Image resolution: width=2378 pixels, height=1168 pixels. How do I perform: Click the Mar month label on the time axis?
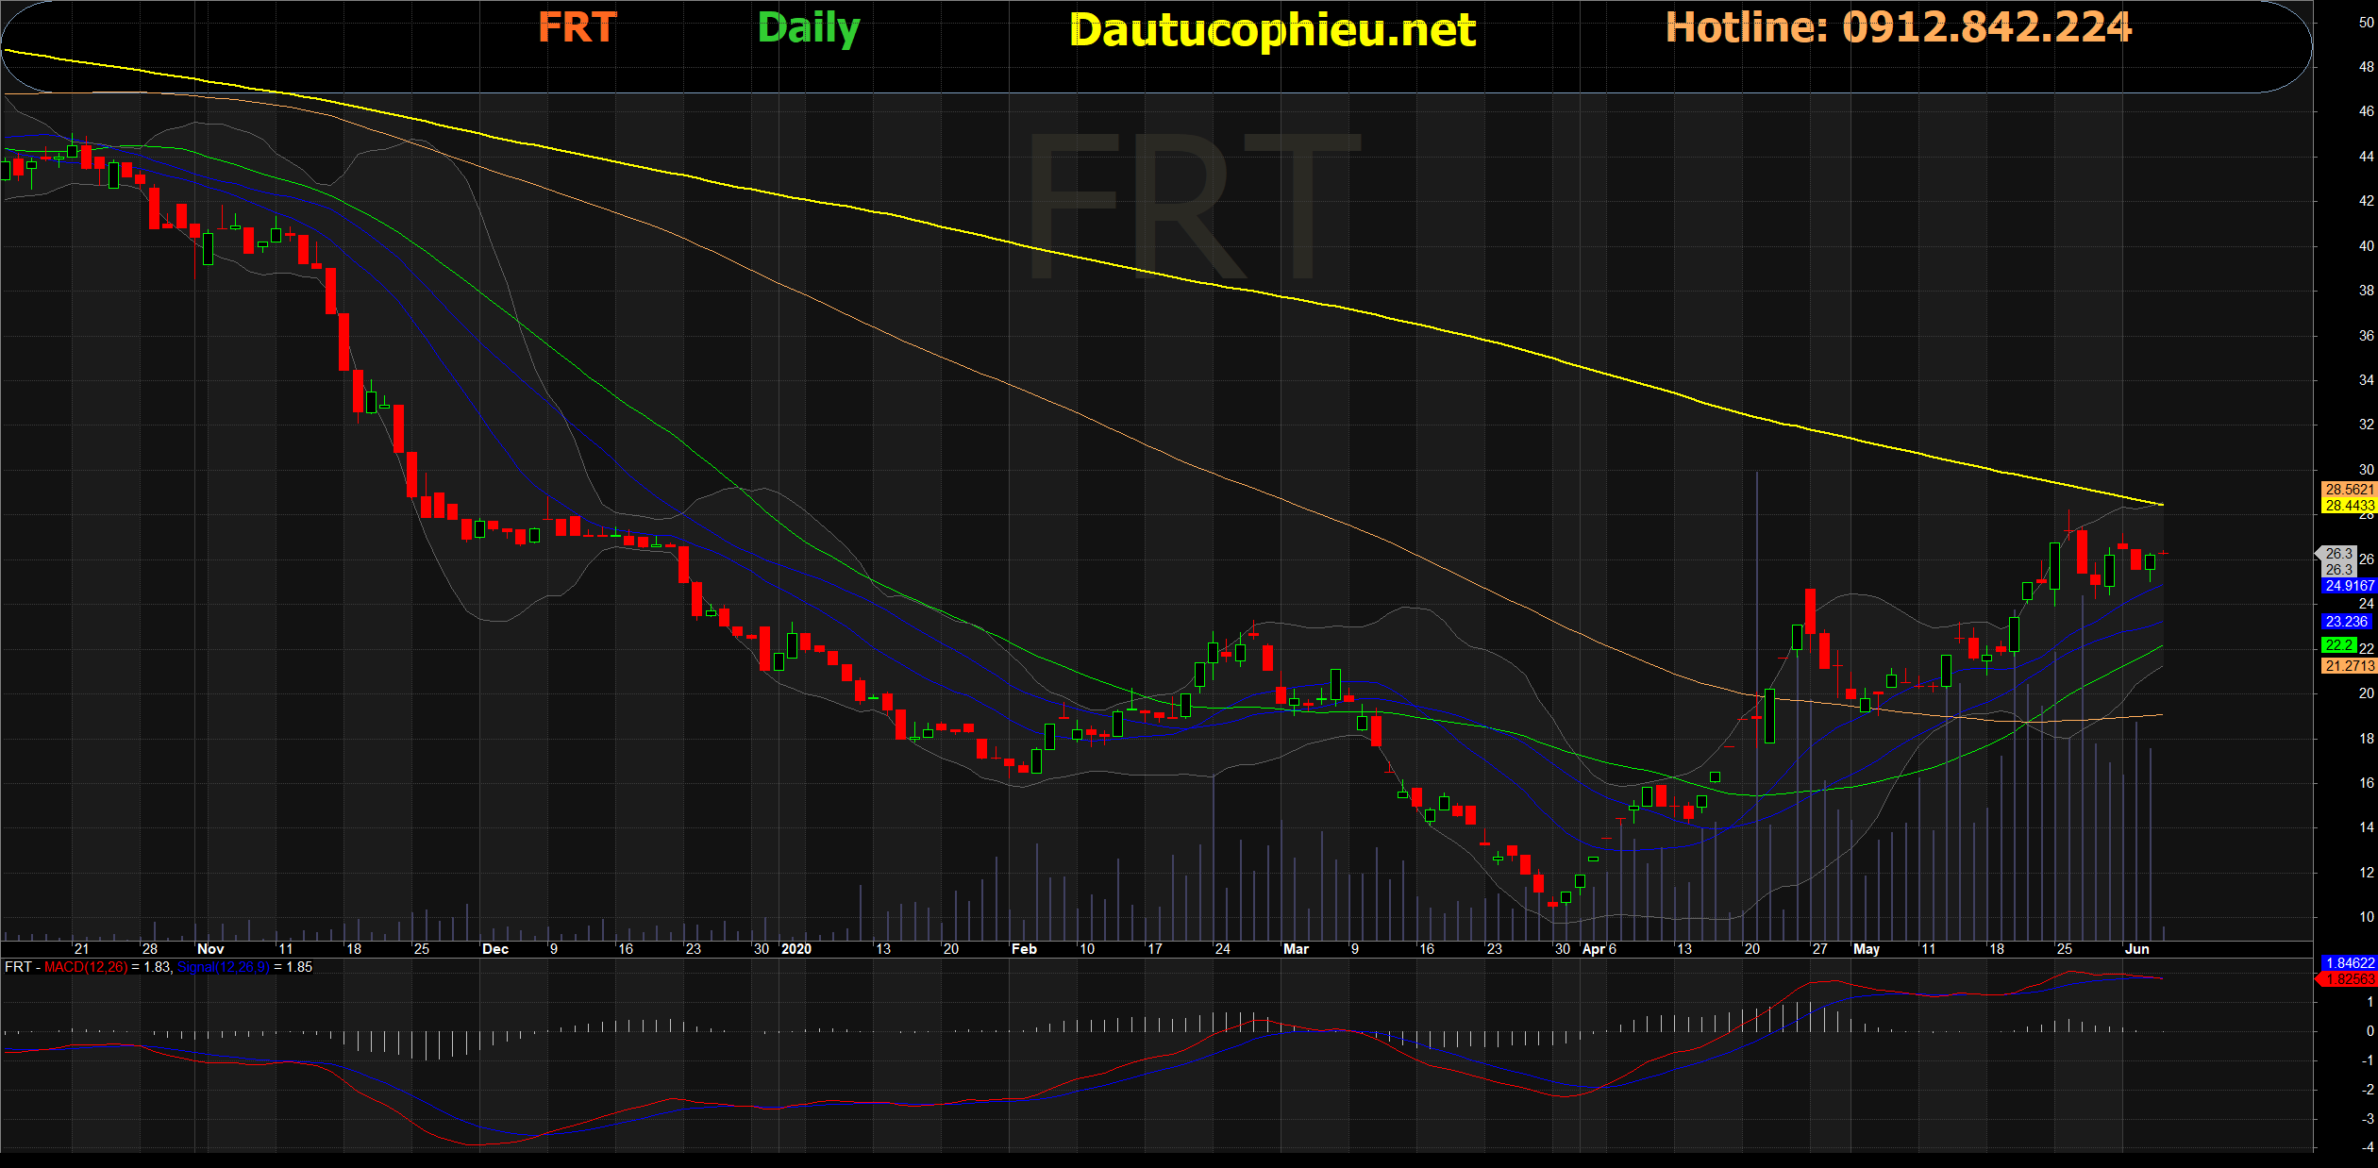[x=1296, y=949]
